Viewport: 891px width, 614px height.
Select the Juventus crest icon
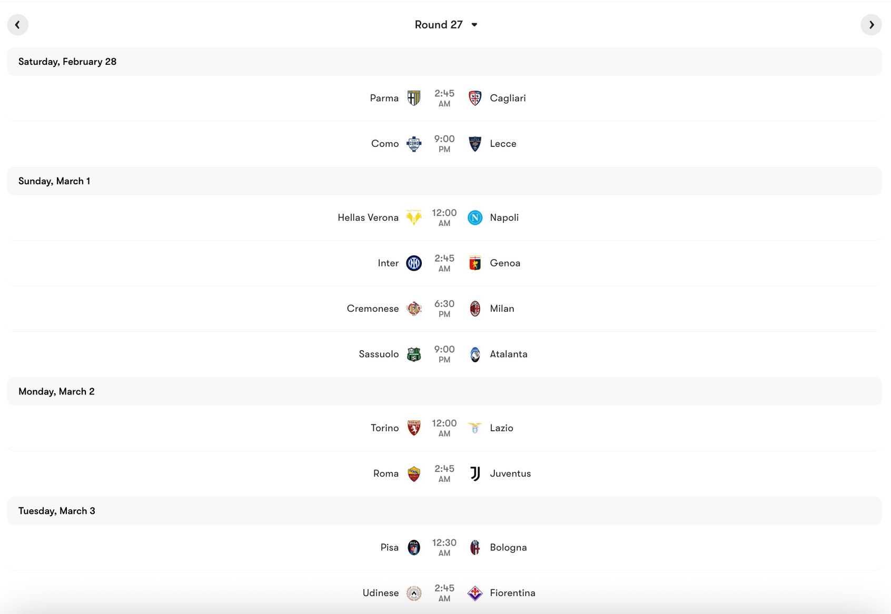(x=474, y=473)
